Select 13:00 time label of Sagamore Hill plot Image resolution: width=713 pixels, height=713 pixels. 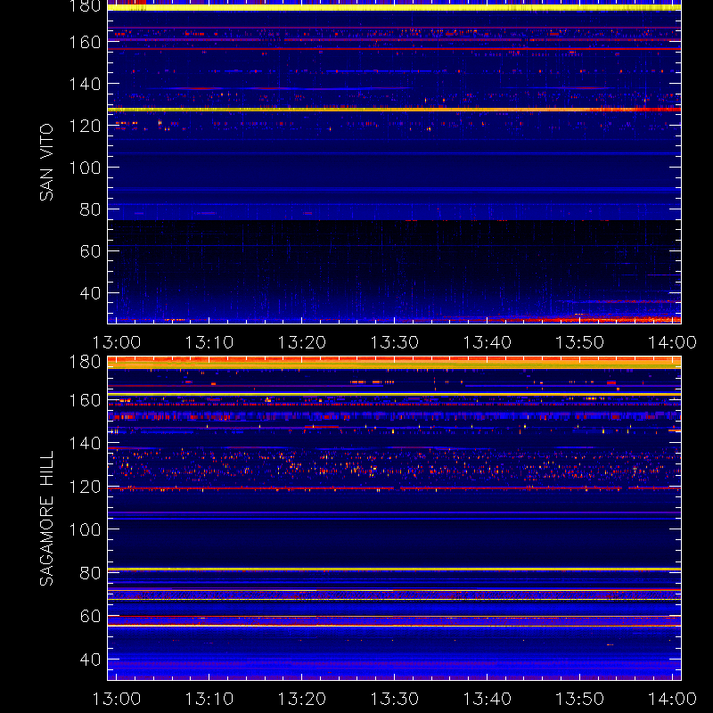[x=117, y=699]
